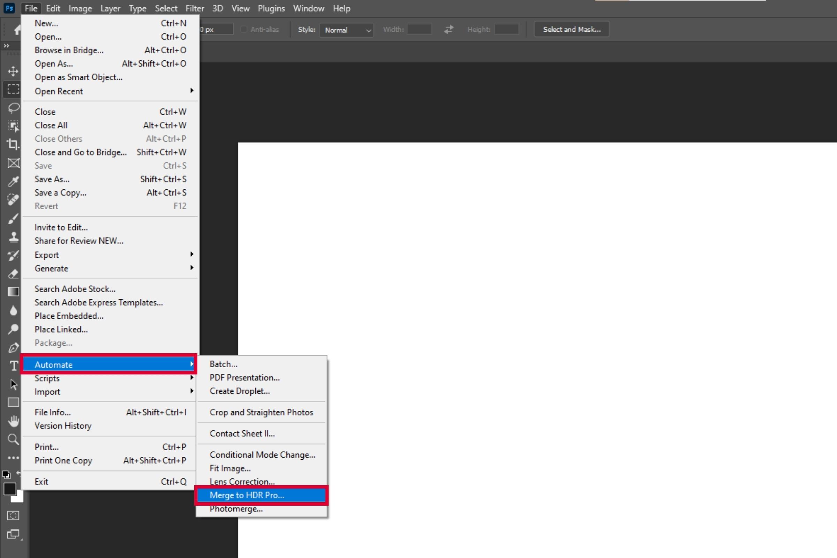Viewport: 837px width, 558px height.
Task: Select the Clone Stamp tool
Action: pyautogui.click(x=13, y=237)
